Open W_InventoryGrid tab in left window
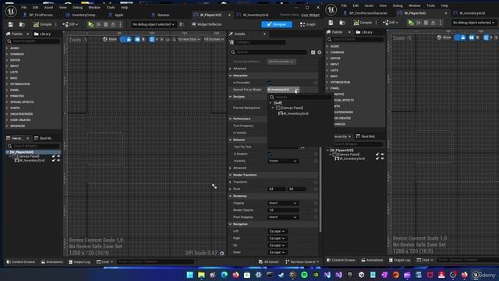 pos(256,15)
